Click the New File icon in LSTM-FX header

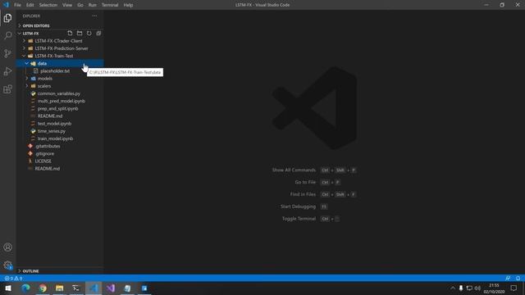70,33
